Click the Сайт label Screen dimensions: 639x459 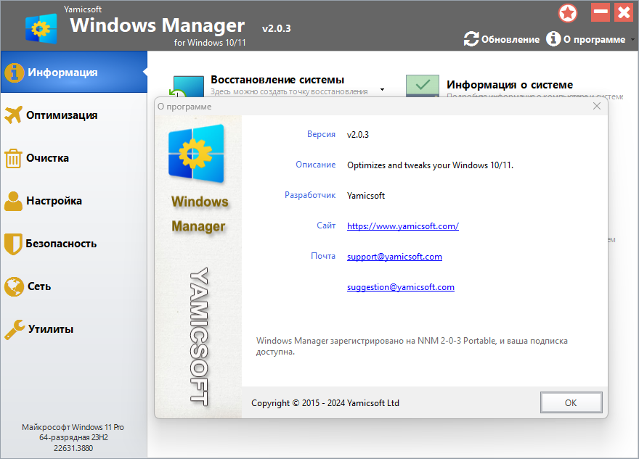326,226
